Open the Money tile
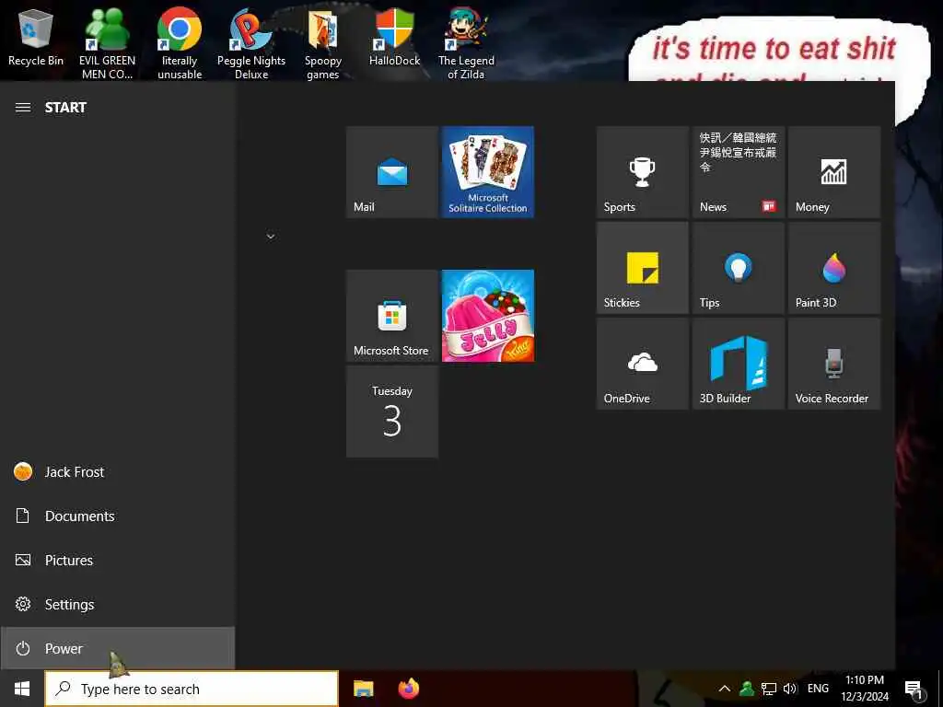The width and height of the screenshot is (943, 707). pyautogui.click(x=834, y=172)
